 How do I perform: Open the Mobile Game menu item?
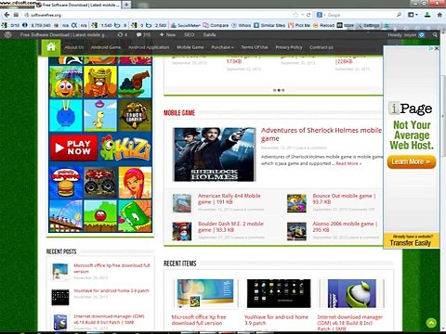pyautogui.click(x=190, y=47)
